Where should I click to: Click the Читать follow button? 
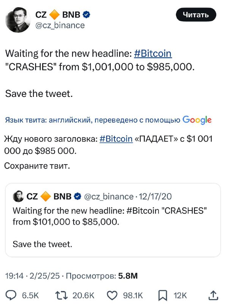pyautogui.click(x=196, y=14)
